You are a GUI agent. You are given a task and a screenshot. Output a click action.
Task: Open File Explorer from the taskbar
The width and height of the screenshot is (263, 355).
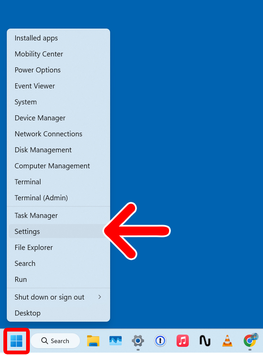[93, 341]
